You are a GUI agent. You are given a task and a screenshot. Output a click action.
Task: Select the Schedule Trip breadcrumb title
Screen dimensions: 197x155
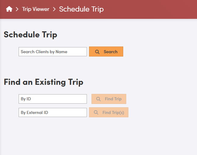tap(81, 9)
